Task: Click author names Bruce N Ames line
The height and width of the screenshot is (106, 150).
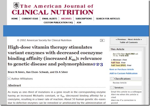Action: click(x=38, y=72)
